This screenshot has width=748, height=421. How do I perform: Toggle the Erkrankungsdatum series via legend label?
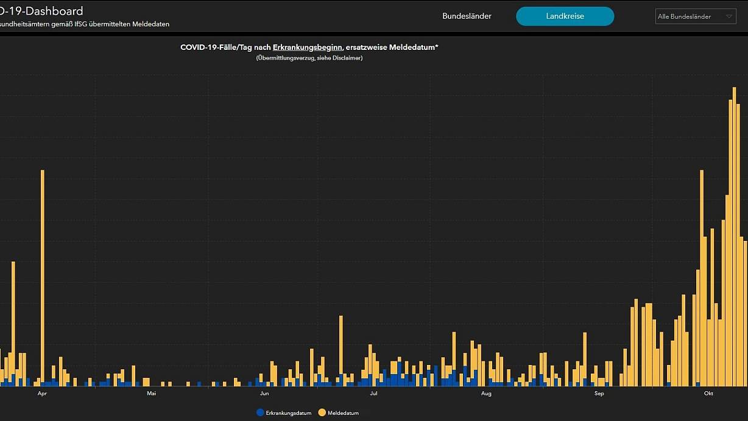[288, 413]
